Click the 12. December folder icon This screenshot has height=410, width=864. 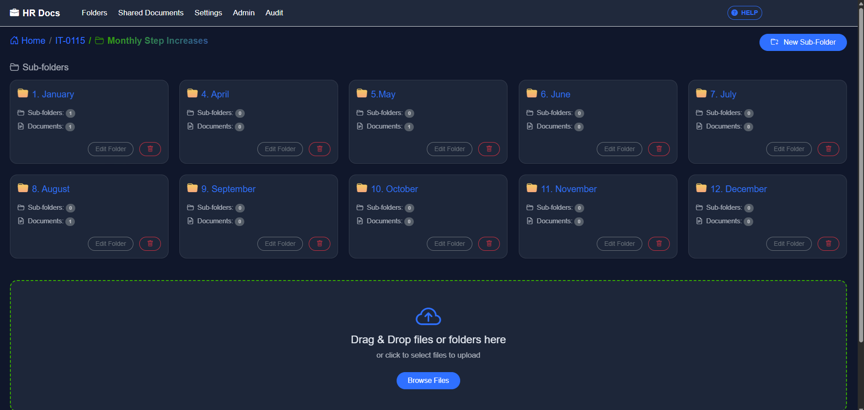coord(701,188)
